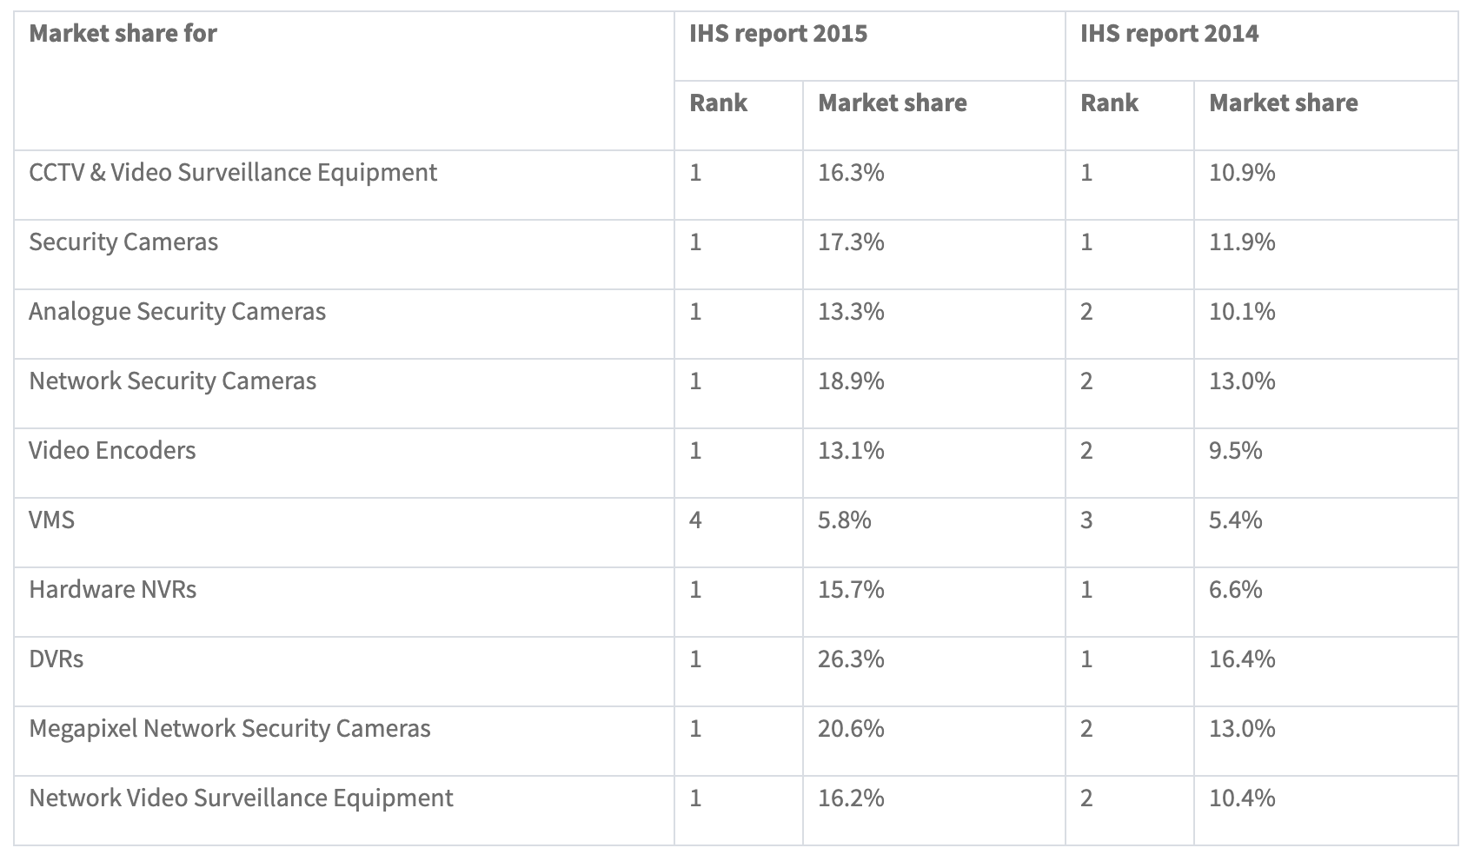Select the 'Analogue Security Cameras' cell

click(177, 311)
